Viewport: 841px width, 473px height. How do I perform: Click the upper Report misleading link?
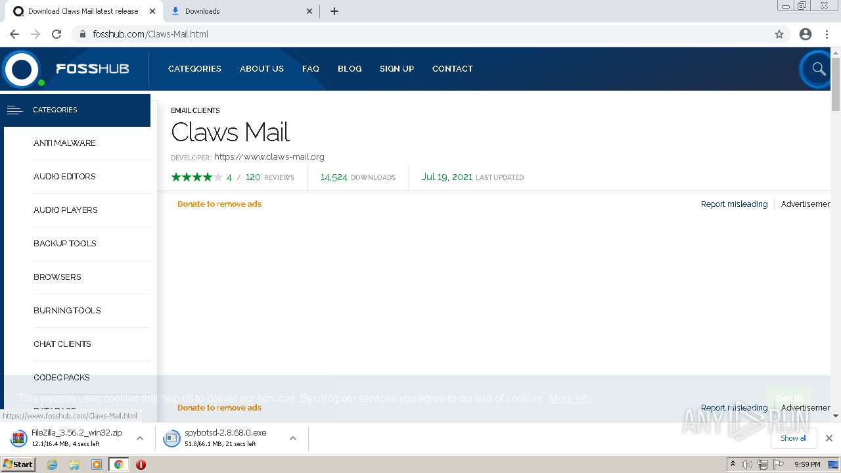point(734,204)
